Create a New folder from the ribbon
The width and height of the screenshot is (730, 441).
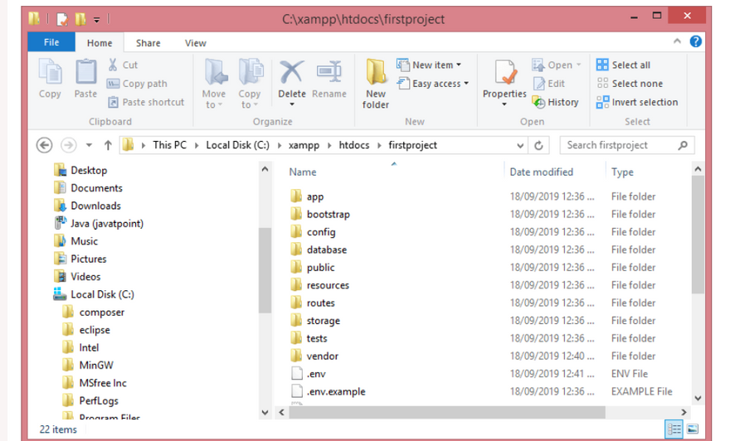point(376,81)
